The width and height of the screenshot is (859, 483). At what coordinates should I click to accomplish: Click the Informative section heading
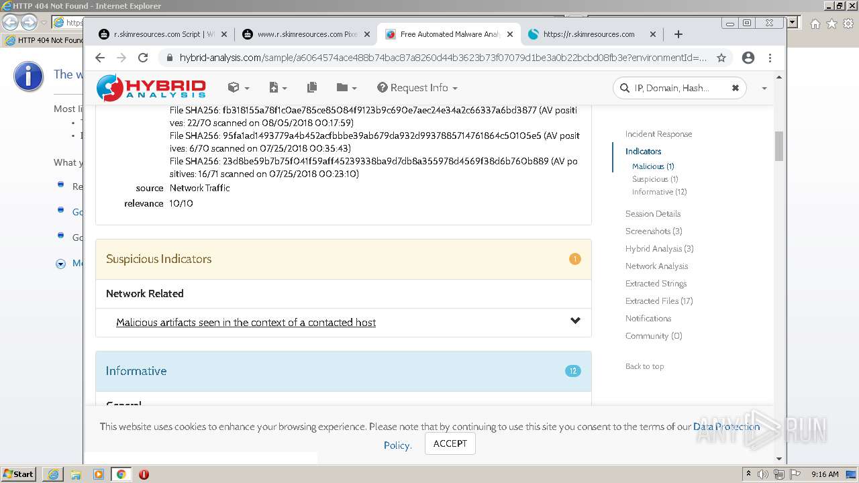click(136, 371)
